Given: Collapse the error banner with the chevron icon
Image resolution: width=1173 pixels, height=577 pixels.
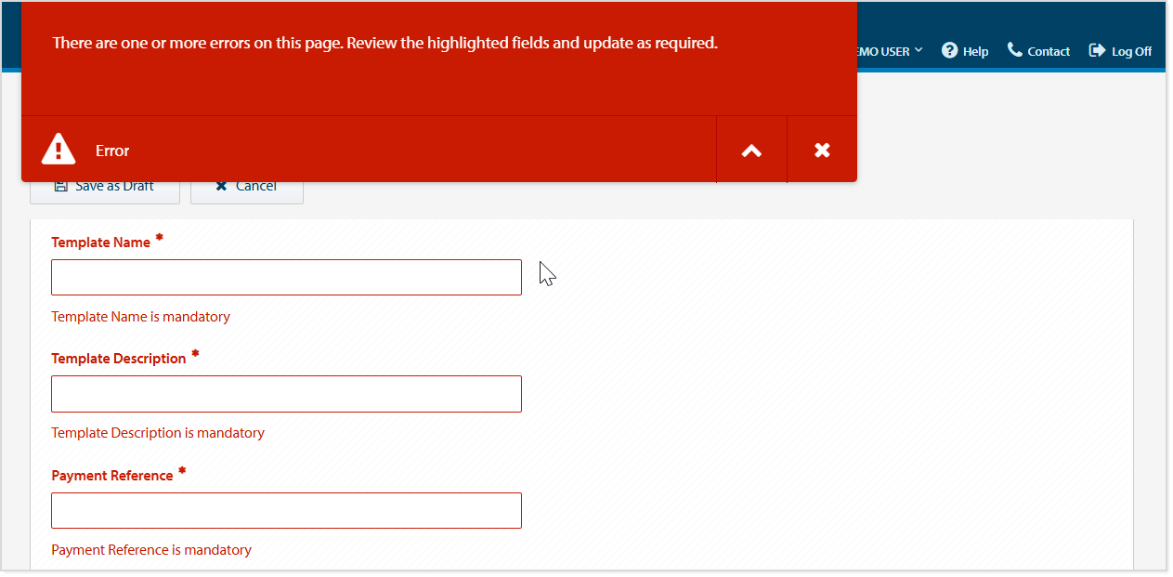Looking at the screenshot, I should point(750,149).
